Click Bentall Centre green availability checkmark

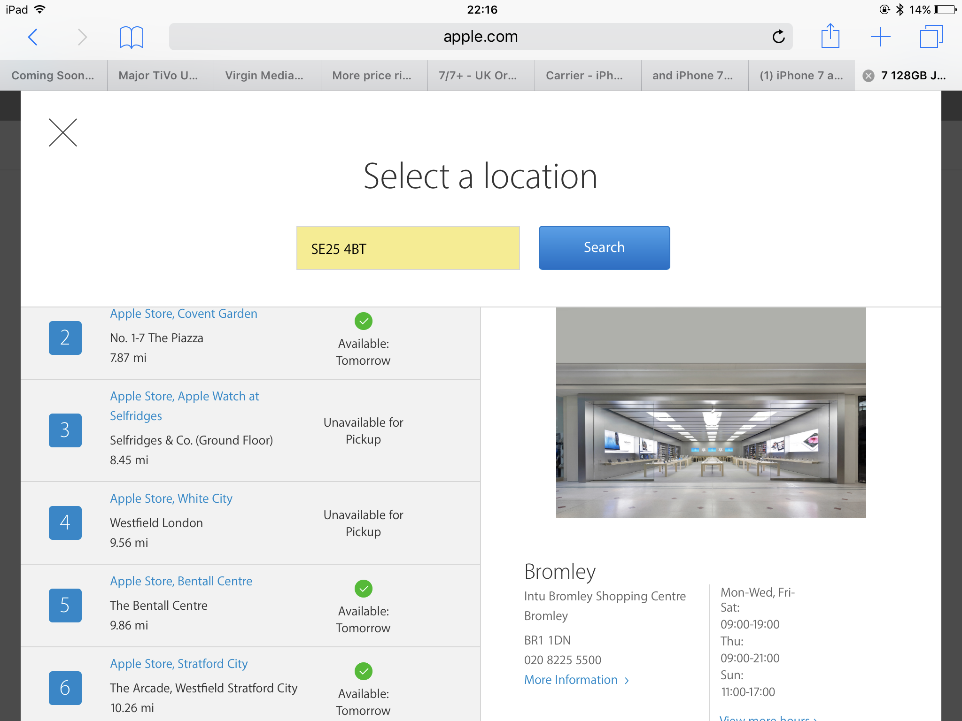click(364, 589)
